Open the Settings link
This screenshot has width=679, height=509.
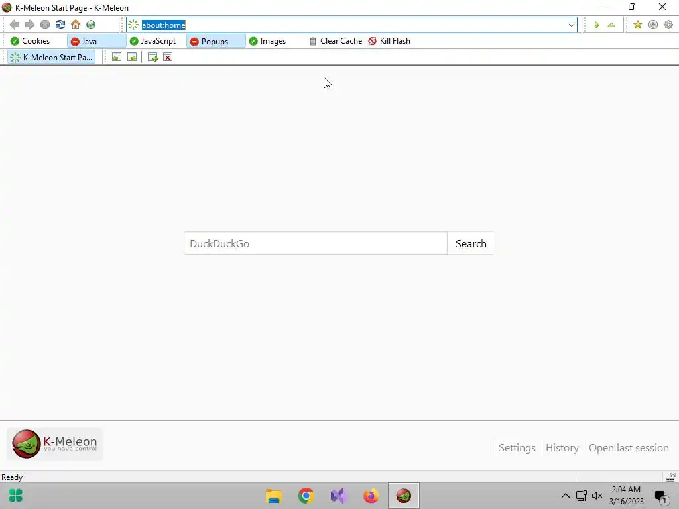pos(517,447)
